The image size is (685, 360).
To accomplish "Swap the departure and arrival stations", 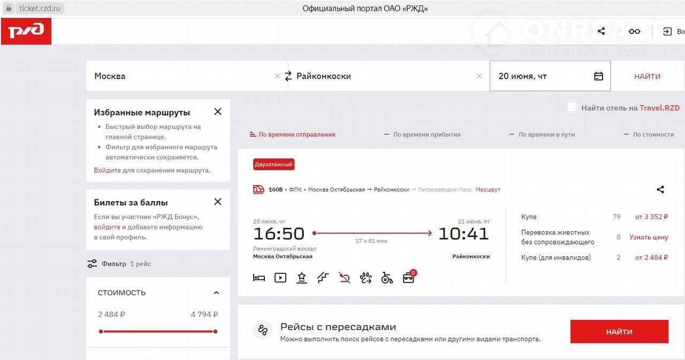I will (x=288, y=76).
